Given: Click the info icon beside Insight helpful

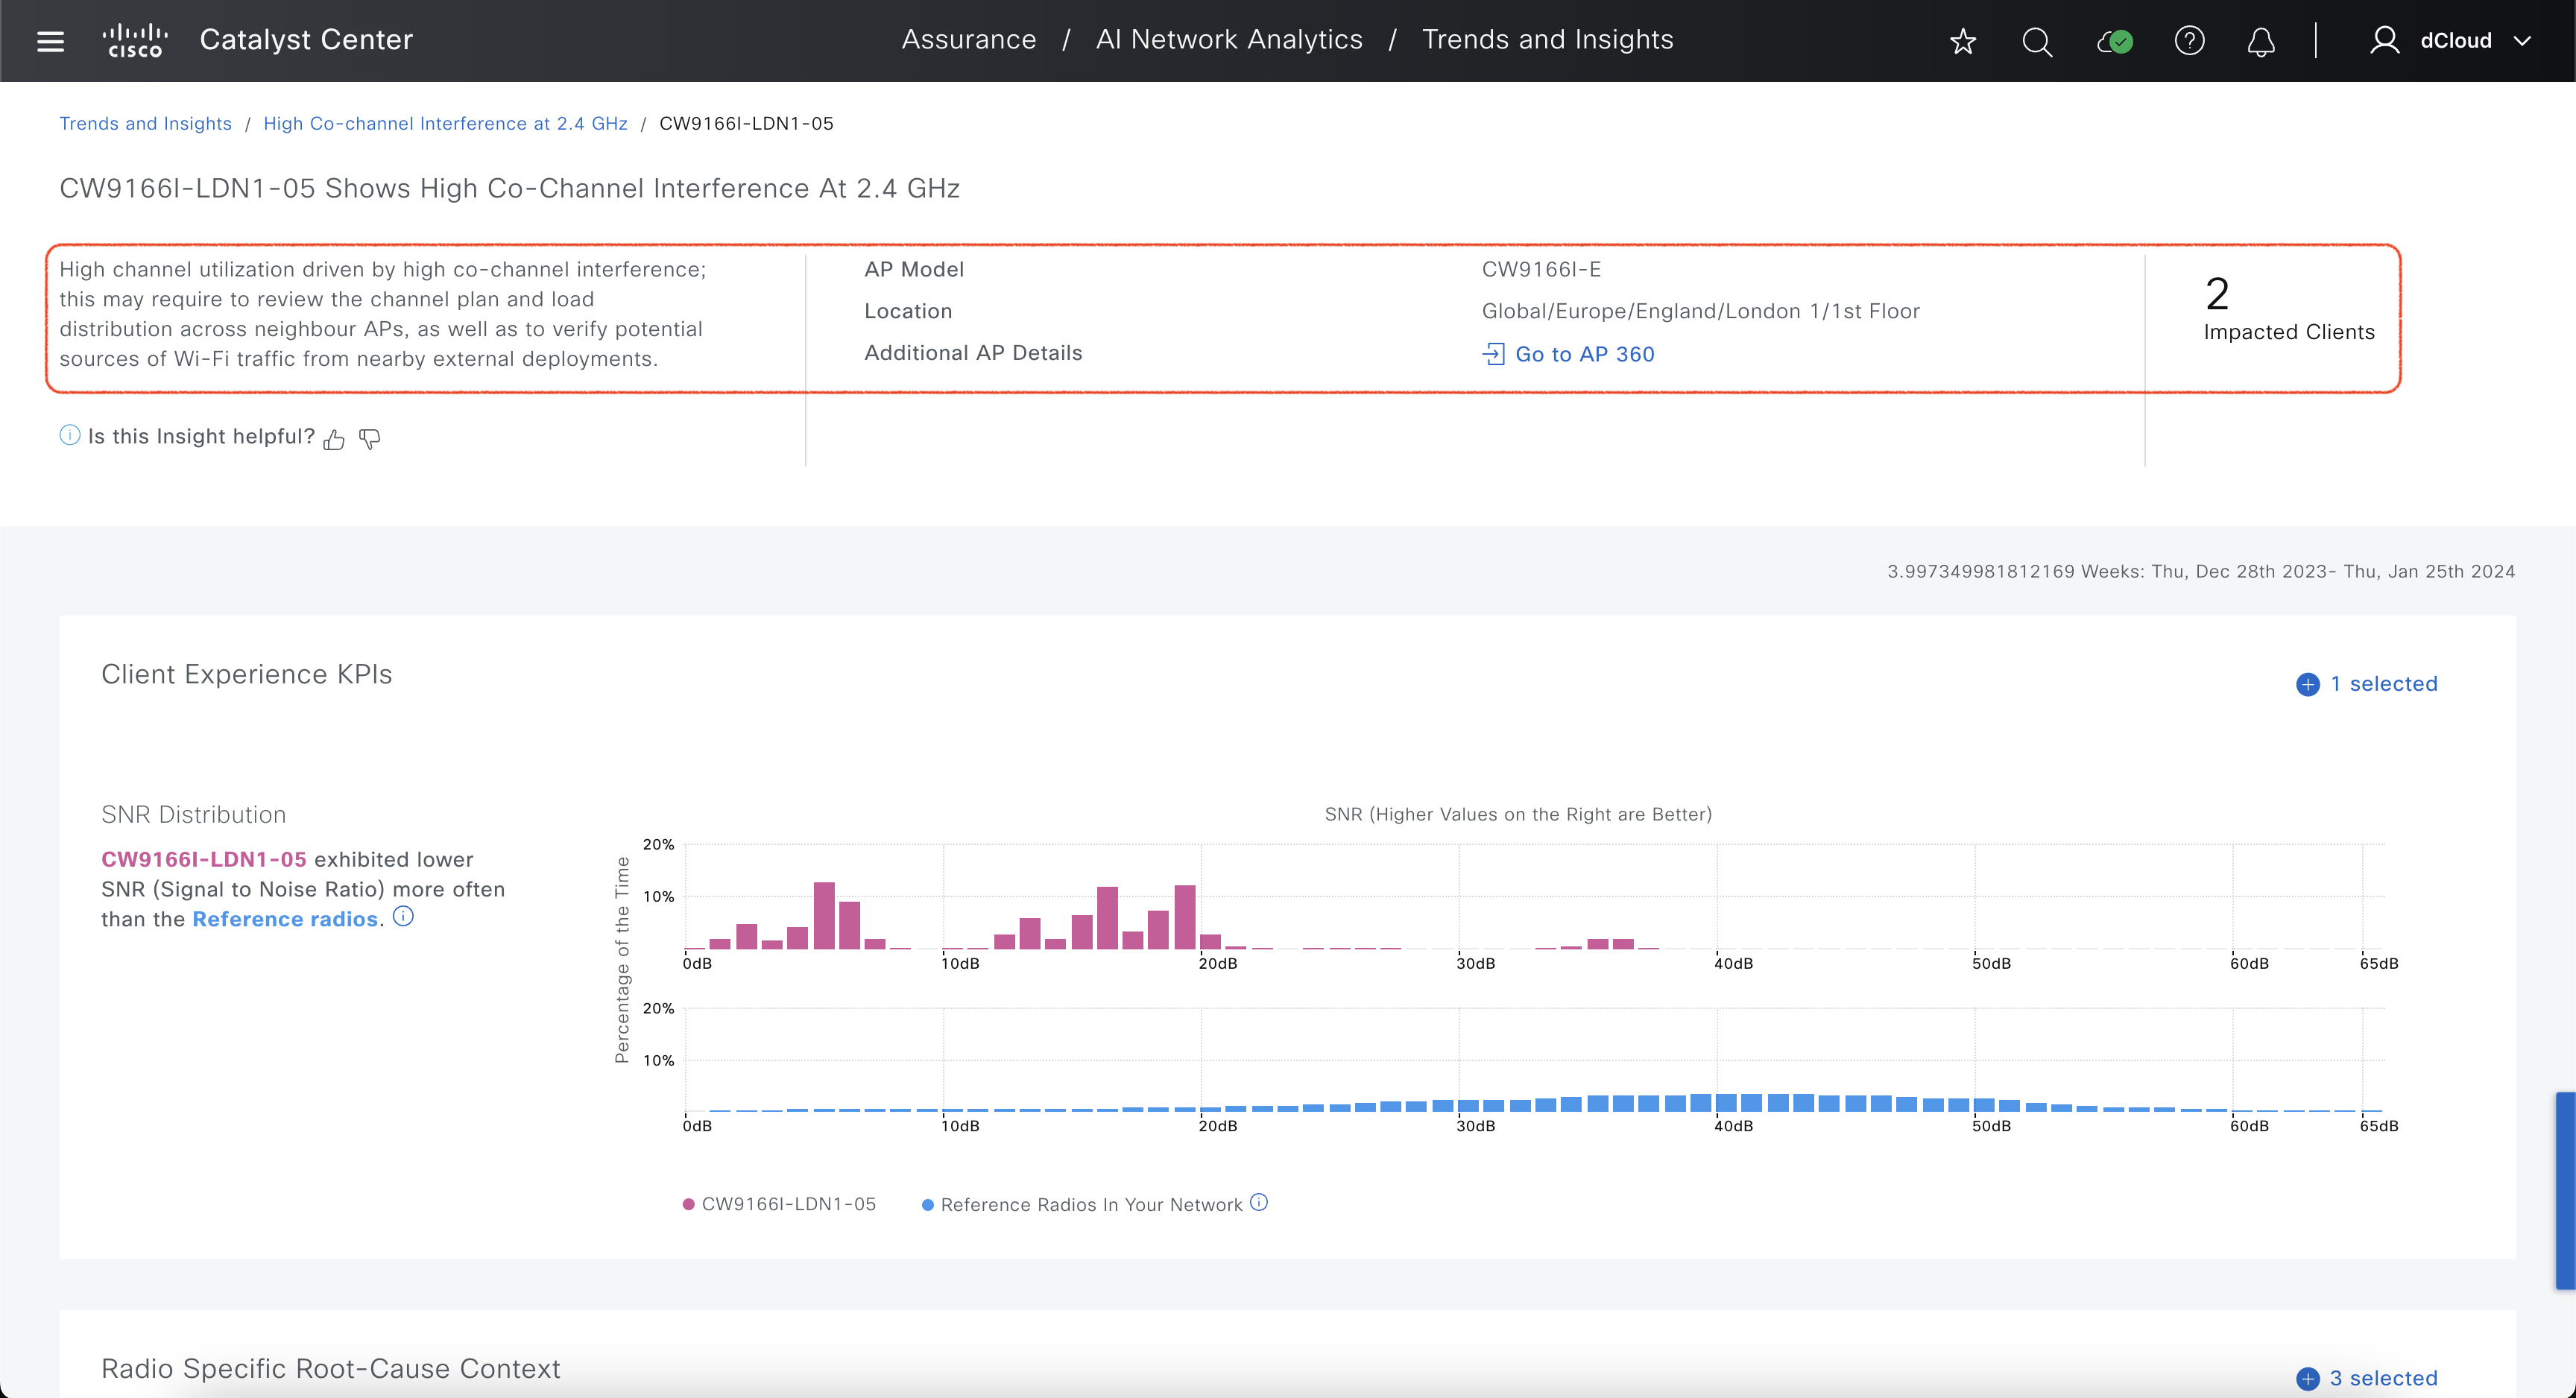Looking at the screenshot, I should pyautogui.click(x=69, y=435).
